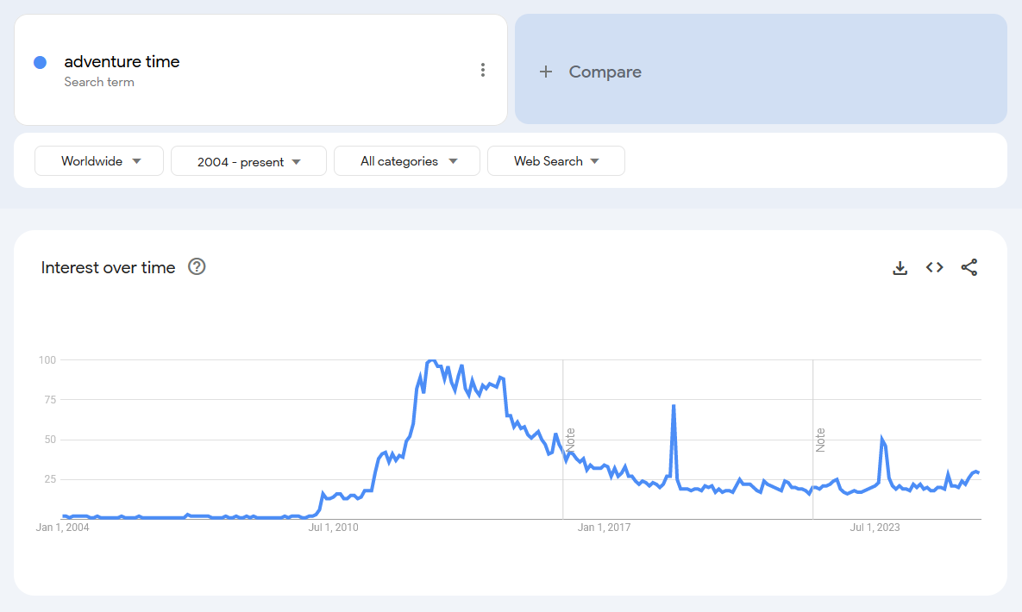Screen dimensions: 1022x612
Task: Click the Note marker near Jan 2017
Action: 570,440
